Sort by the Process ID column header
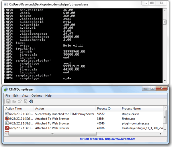 click(108, 109)
